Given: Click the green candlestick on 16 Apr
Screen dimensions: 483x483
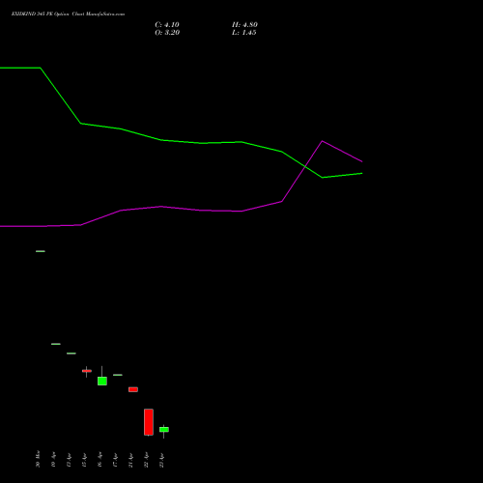Looking at the screenshot, I should (x=102, y=381).
